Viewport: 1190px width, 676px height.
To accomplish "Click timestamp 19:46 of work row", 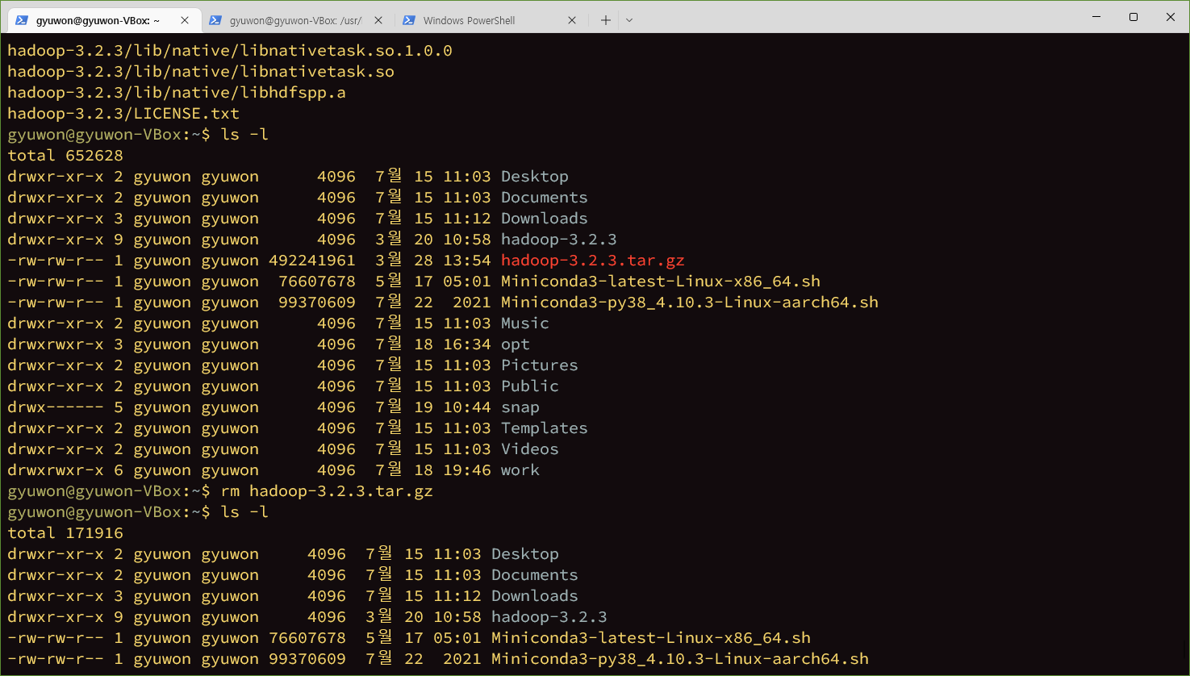I will click(467, 470).
